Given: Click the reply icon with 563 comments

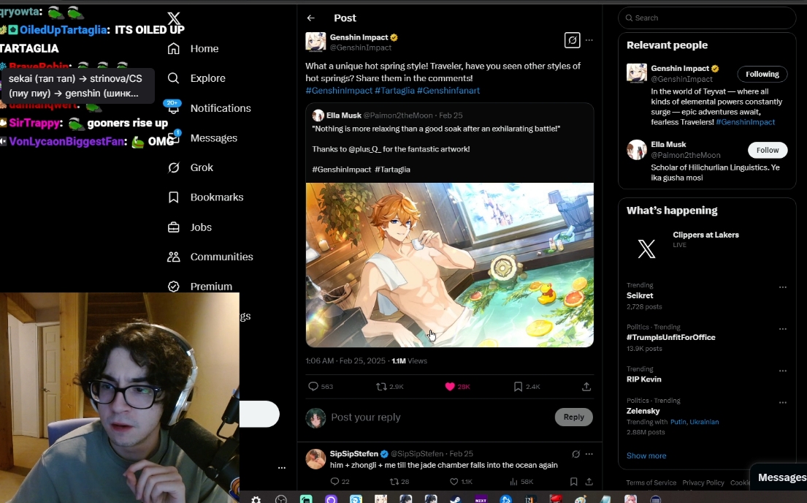Looking at the screenshot, I should coord(313,387).
